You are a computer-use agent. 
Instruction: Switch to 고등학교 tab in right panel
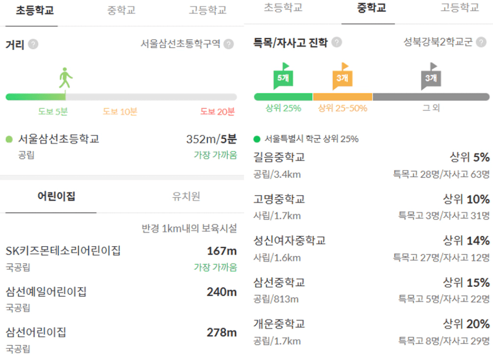(459, 7)
